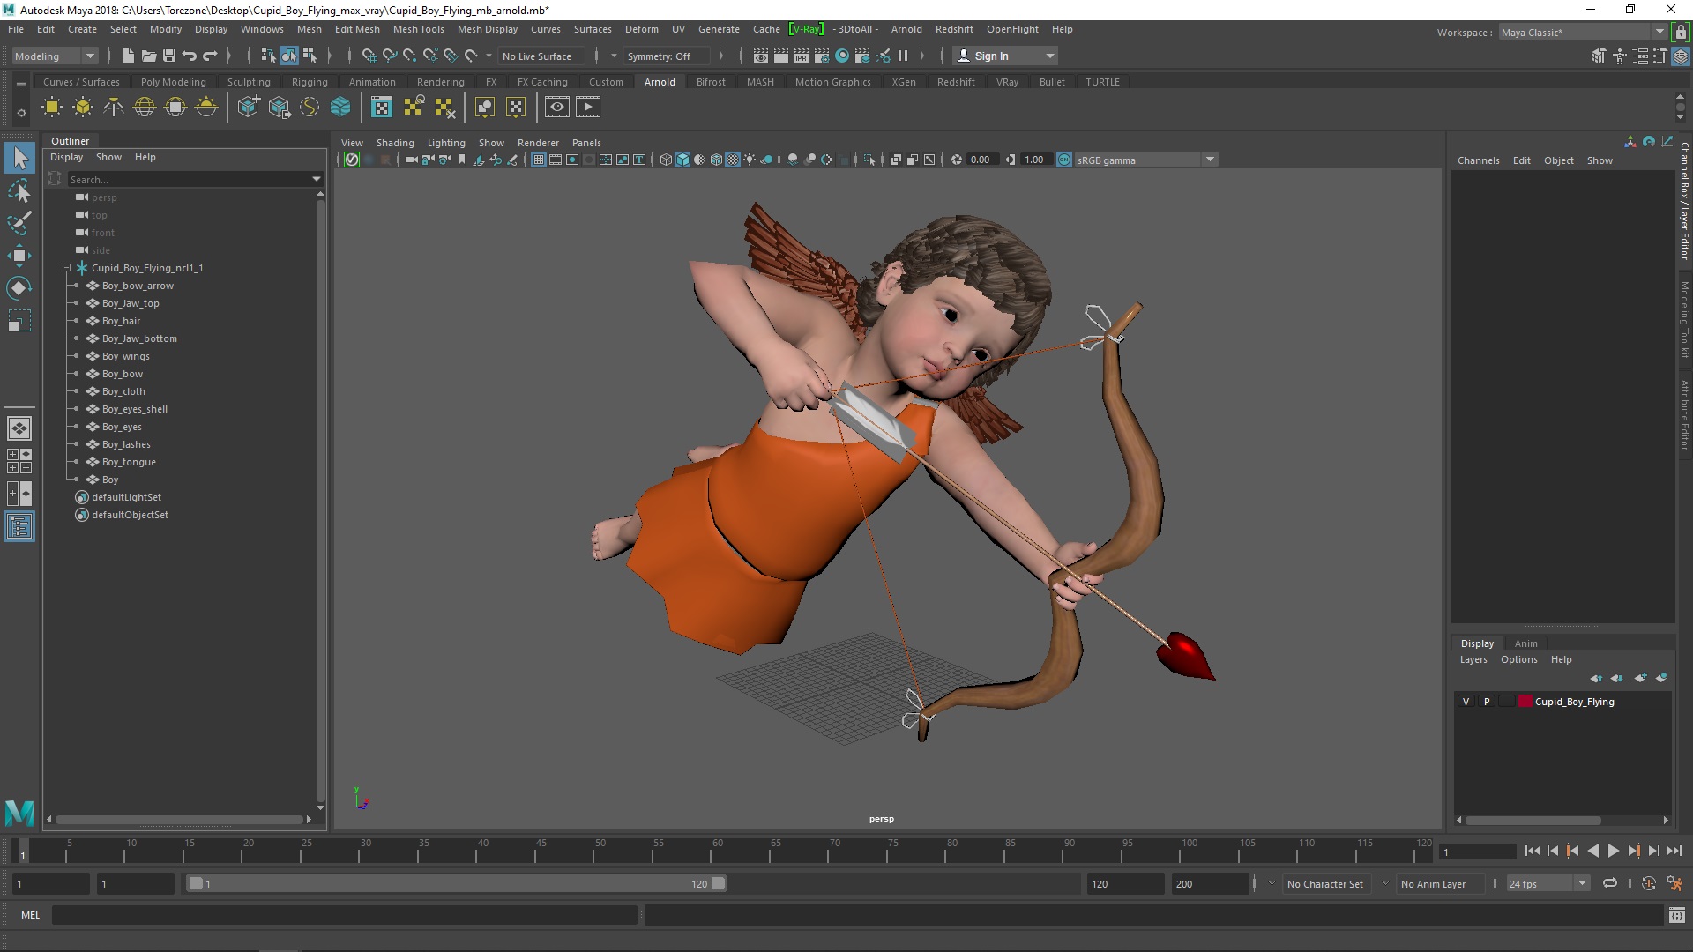Create an Arnold Photometric Light
Viewport: 1693px width, 952px height.
pos(114,108)
